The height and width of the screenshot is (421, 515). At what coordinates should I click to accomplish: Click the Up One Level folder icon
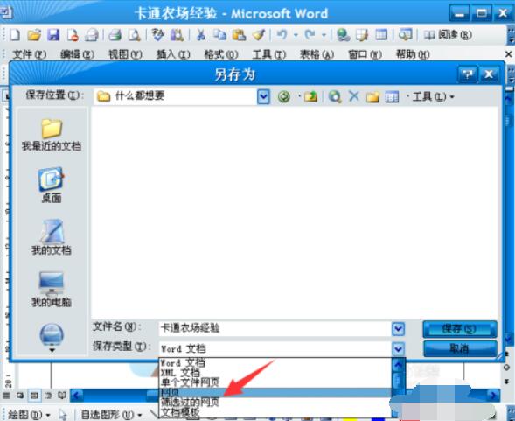point(310,96)
